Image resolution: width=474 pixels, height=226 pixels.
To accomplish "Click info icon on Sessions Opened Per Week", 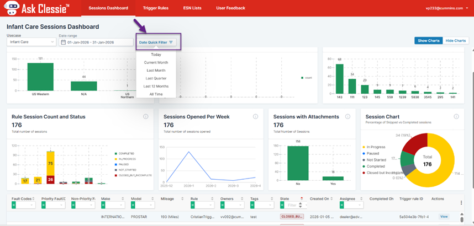I will pos(255,117).
